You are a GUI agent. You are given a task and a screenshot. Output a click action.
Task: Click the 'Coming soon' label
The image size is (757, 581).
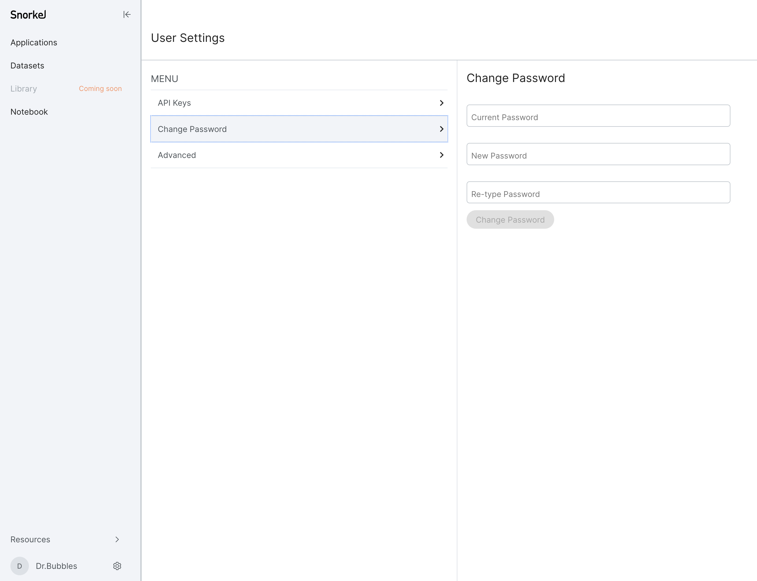[x=100, y=89]
